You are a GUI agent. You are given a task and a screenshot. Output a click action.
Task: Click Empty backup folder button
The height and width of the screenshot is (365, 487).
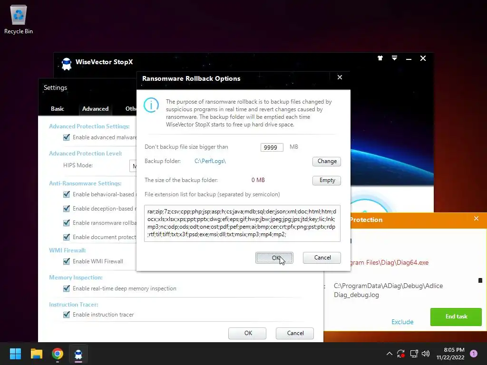tap(327, 180)
